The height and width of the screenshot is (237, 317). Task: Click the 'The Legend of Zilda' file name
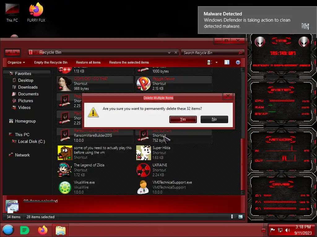pyautogui.click(x=89, y=165)
